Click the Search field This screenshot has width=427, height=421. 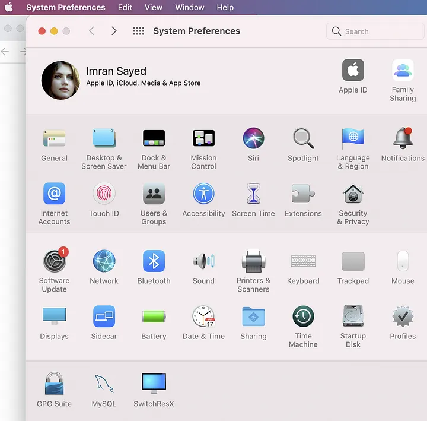(375, 31)
